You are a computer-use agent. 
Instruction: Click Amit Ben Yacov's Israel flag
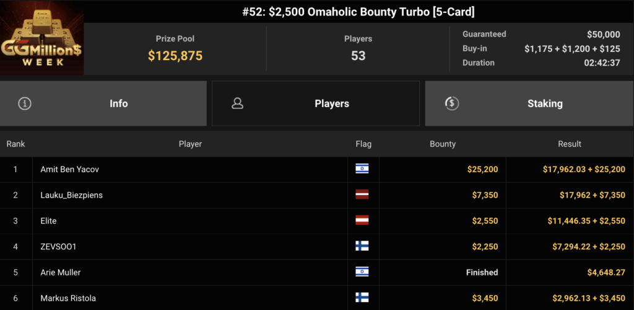tap(362, 169)
